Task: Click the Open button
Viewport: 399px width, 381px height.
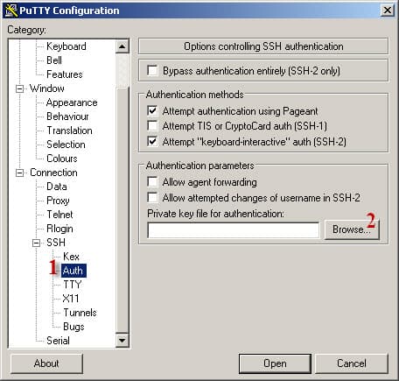Action: point(275,363)
